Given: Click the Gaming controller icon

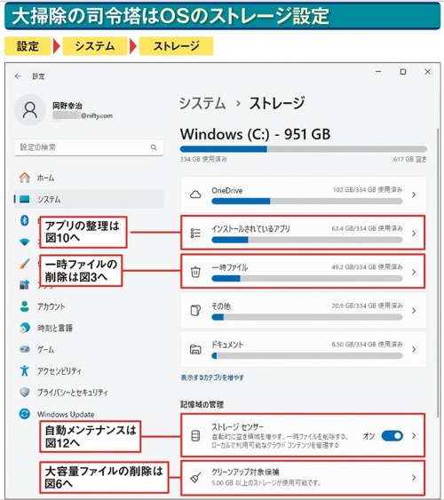Looking at the screenshot, I should point(25,349).
